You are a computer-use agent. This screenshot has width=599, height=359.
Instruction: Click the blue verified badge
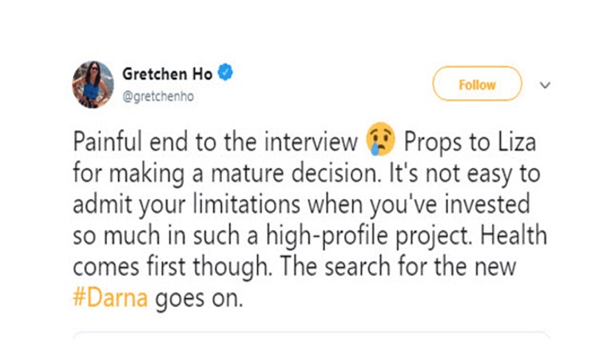pyautogui.click(x=226, y=73)
